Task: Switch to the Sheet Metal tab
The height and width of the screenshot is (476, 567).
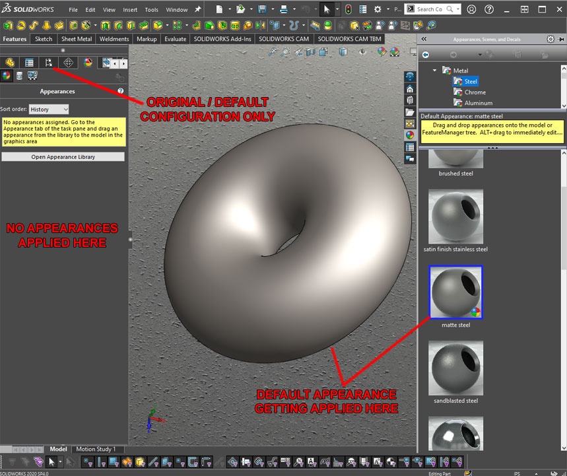Action: pyautogui.click(x=77, y=39)
